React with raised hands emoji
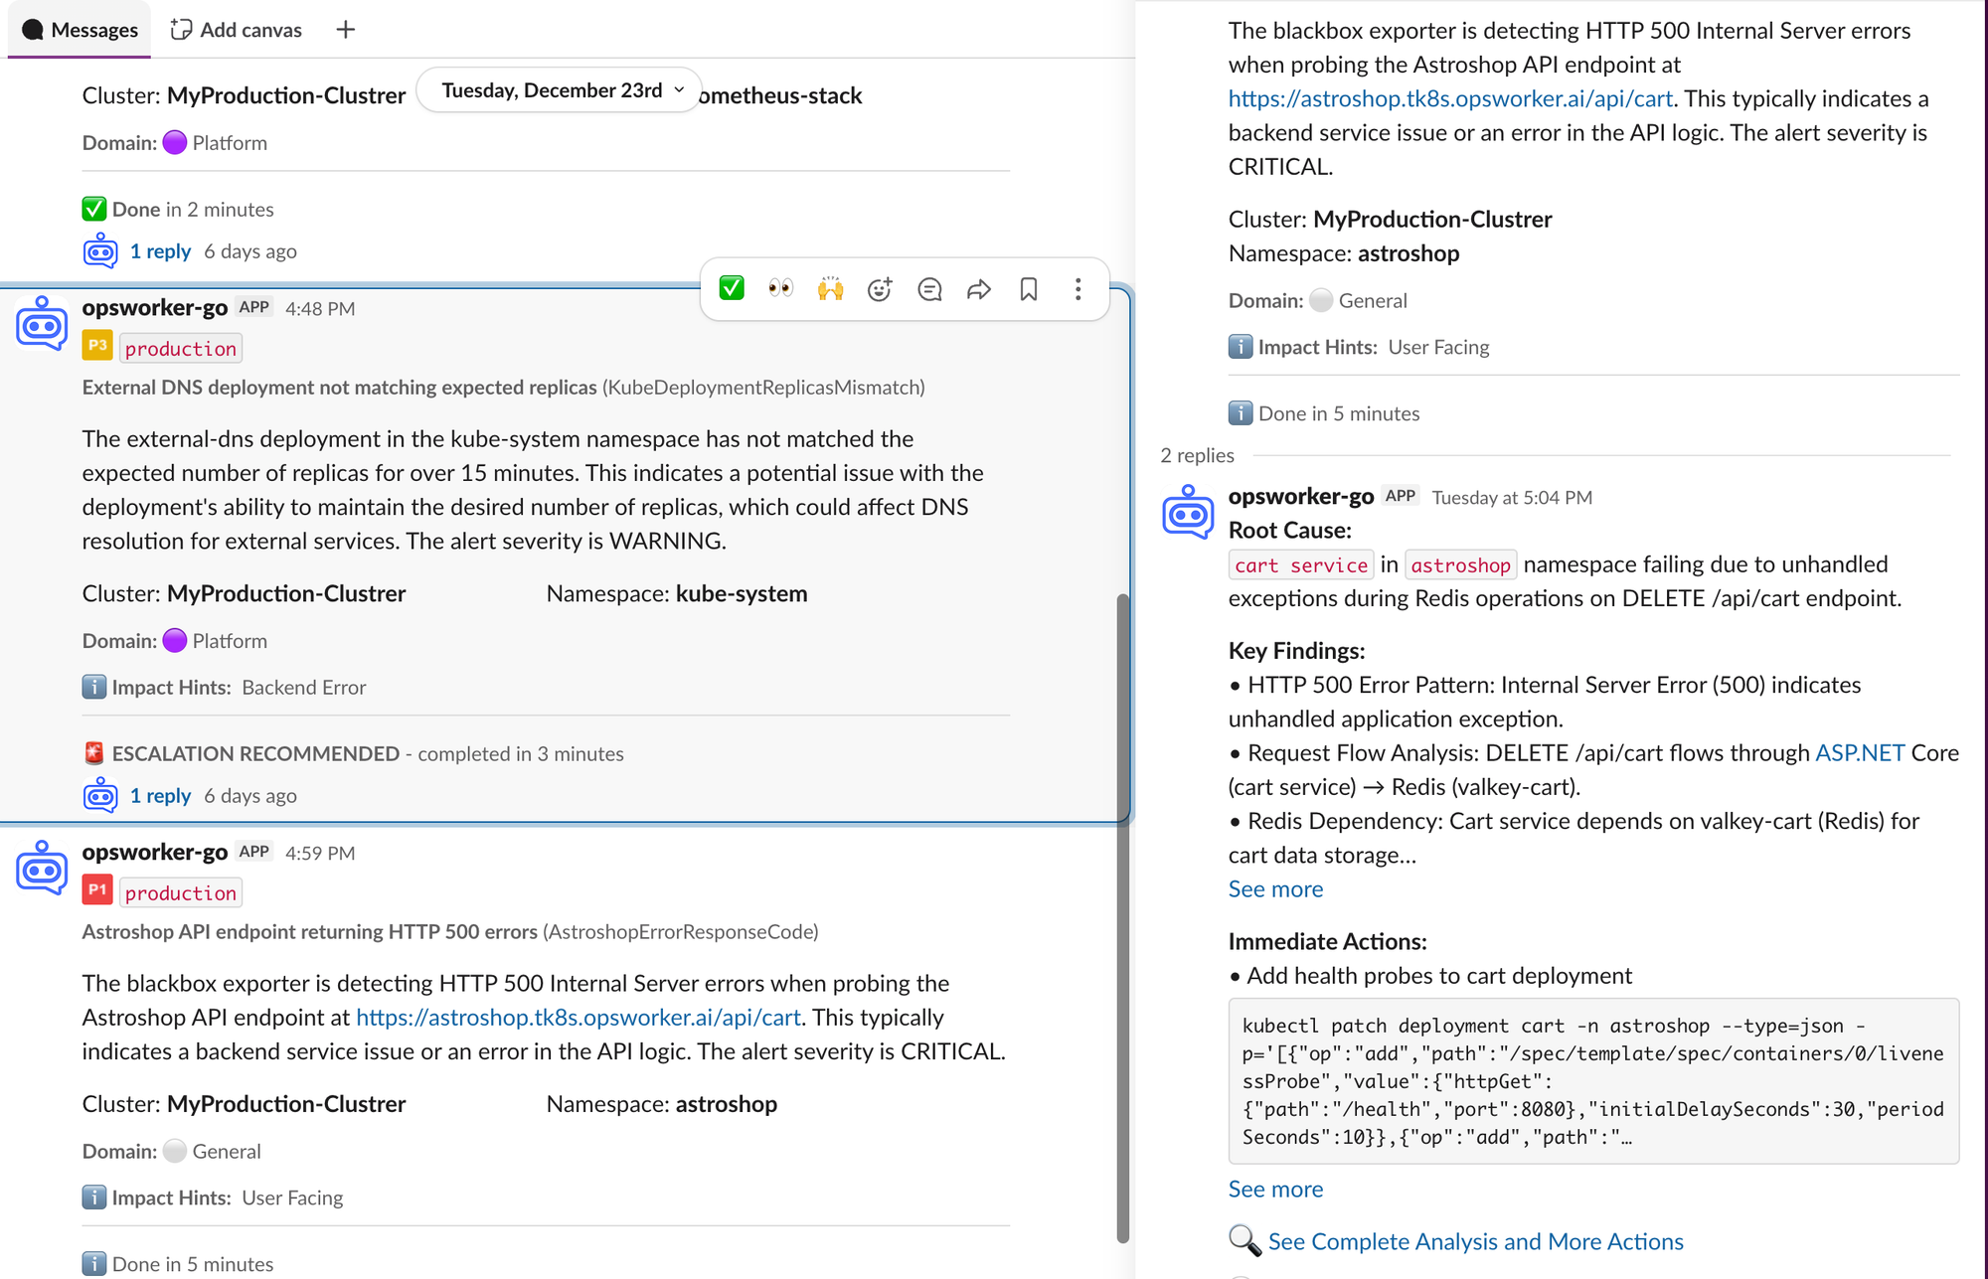 click(x=830, y=289)
